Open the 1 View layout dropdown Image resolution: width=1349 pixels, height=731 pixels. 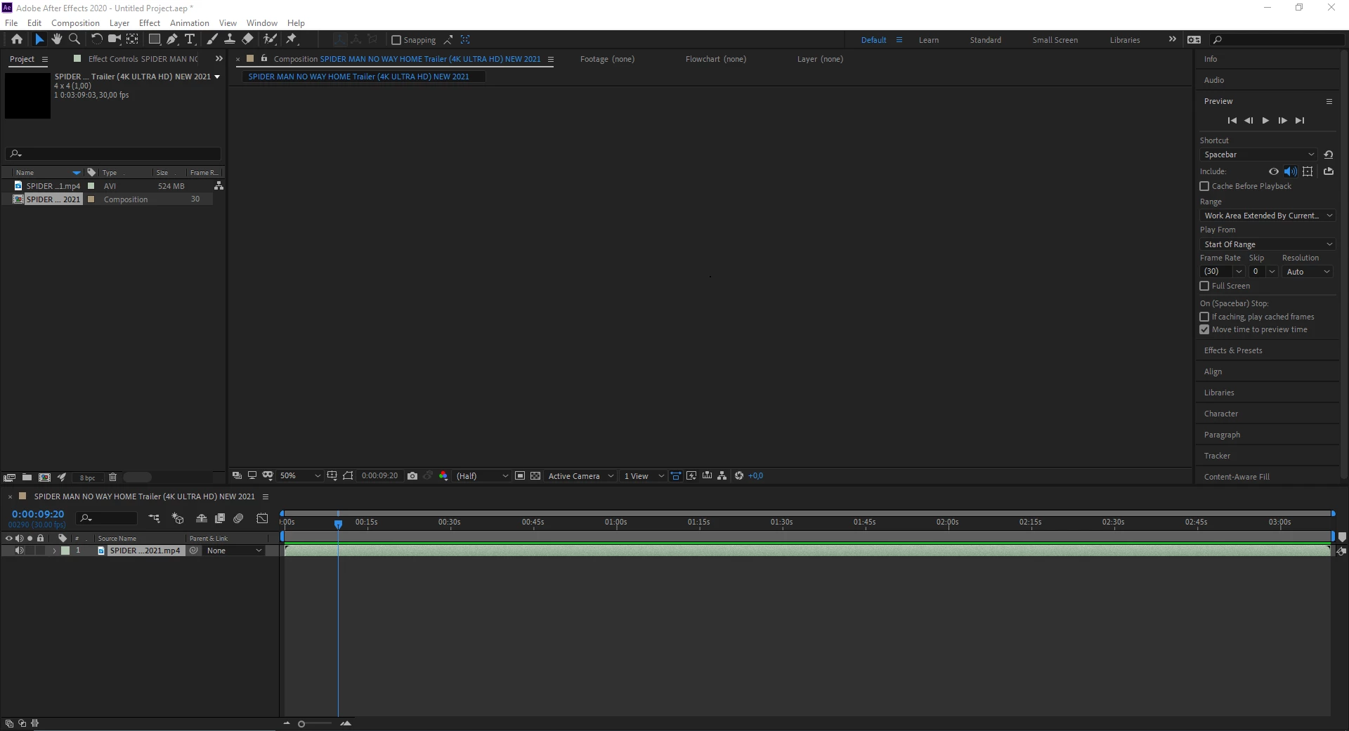(x=644, y=475)
